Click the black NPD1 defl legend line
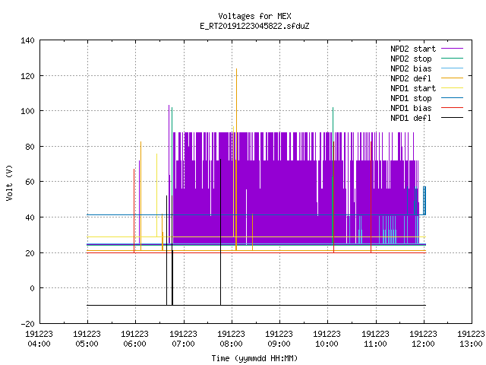486x365 pixels. point(453,118)
